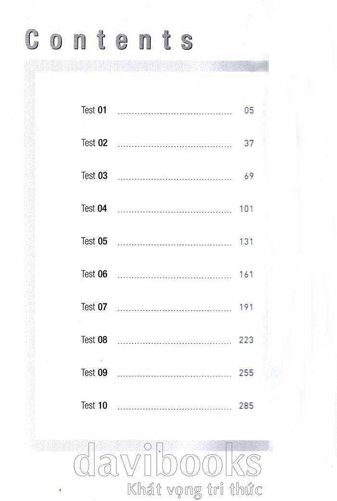Viewport: 337px width, 501px height.
Task: Jump to page number 285
Action: [x=246, y=406]
